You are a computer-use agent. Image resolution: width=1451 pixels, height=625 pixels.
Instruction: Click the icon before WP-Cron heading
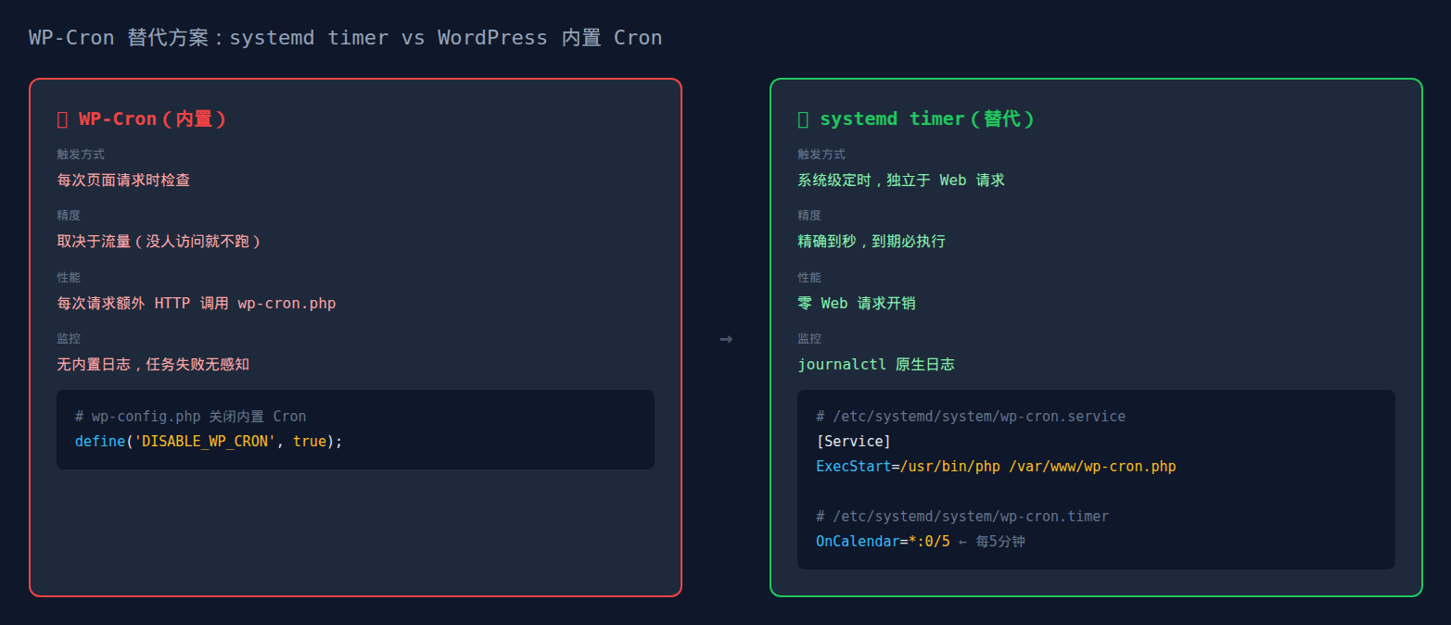62,119
